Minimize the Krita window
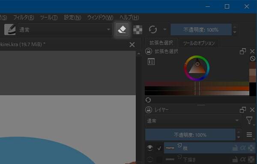The width and height of the screenshot is (257, 164). point(208,6)
